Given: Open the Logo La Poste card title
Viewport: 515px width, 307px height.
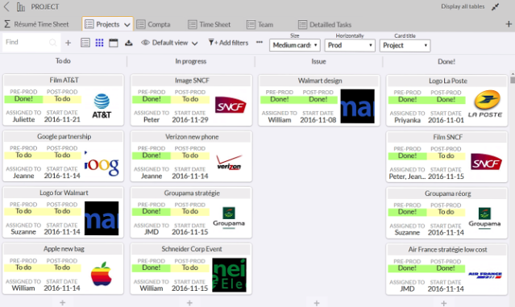Looking at the screenshot, I should pyautogui.click(x=447, y=81).
